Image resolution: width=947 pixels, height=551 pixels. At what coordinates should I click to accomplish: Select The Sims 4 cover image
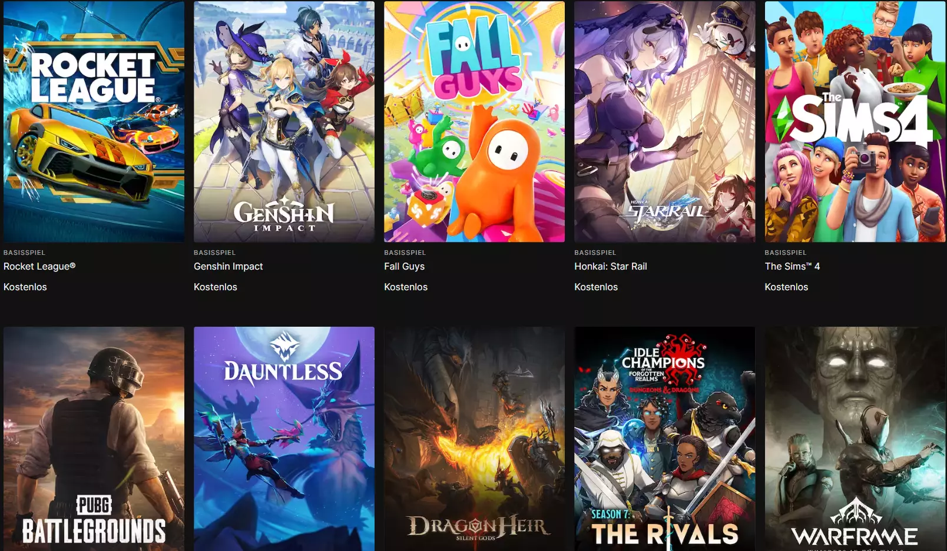click(x=855, y=121)
